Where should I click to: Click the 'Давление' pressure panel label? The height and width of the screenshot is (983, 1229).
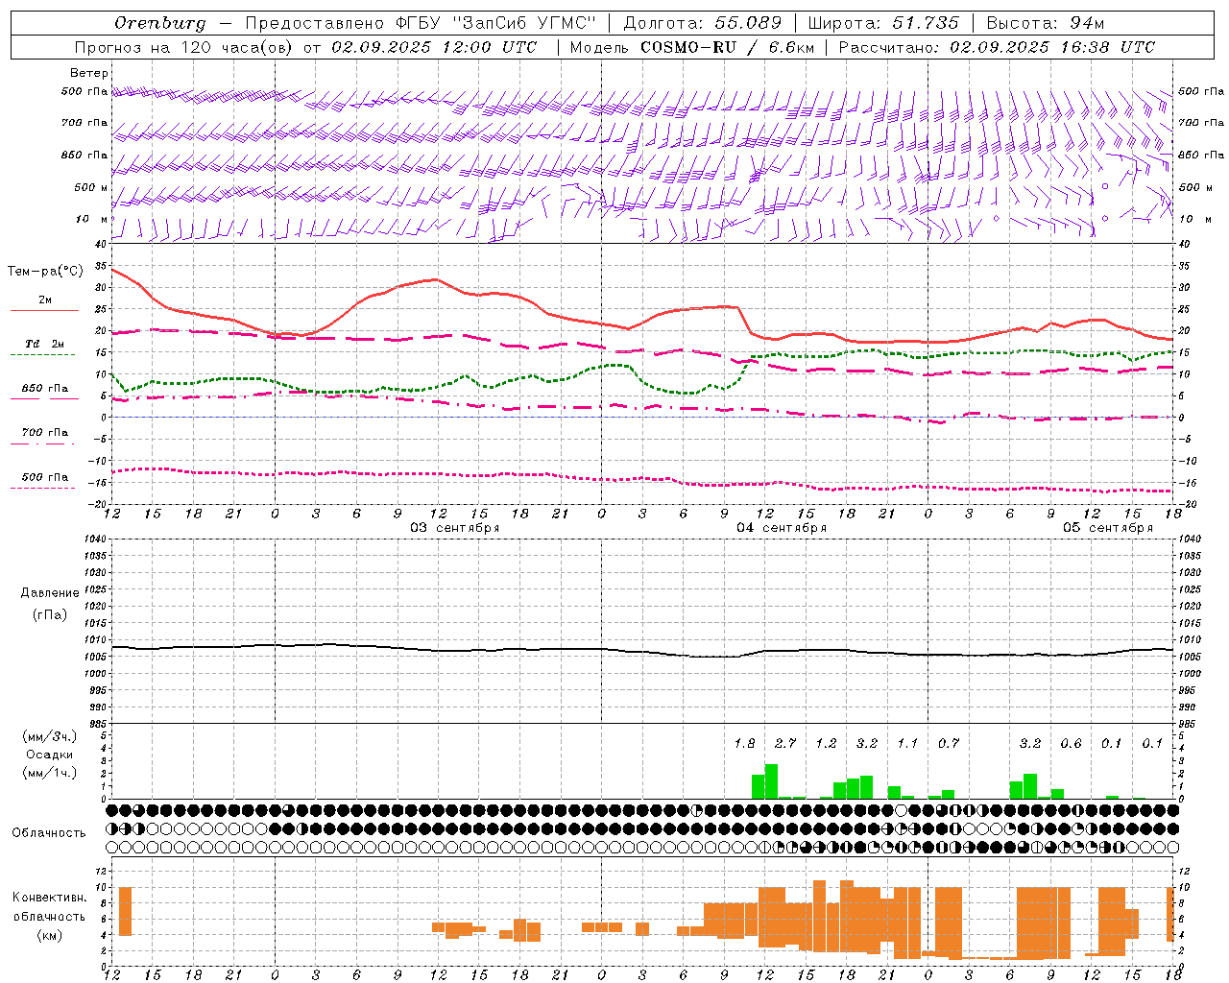[x=50, y=593]
